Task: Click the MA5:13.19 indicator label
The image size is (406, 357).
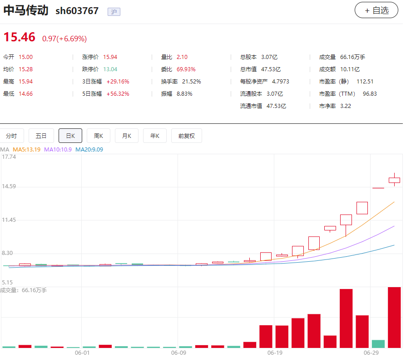Action: (27, 150)
